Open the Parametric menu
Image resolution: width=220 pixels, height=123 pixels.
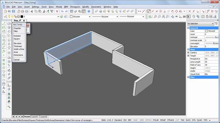96,7
